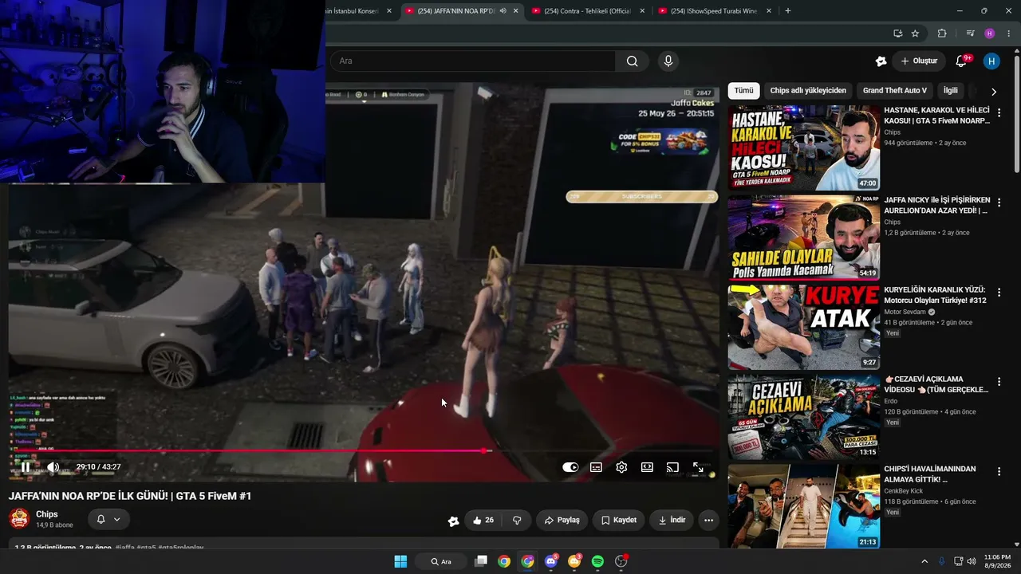Viewport: 1021px width, 574px height.
Task: Open options menu for CEZAEVİ AÇIKLAMA video
Action: point(999,382)
